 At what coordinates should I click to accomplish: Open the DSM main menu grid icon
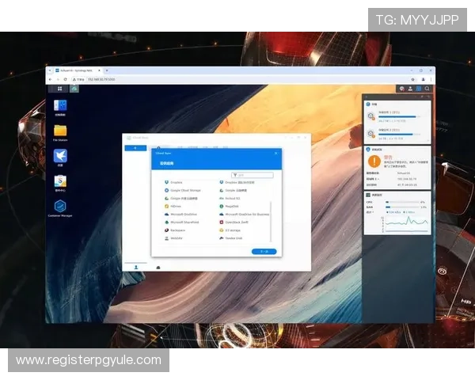coord(59,89)
